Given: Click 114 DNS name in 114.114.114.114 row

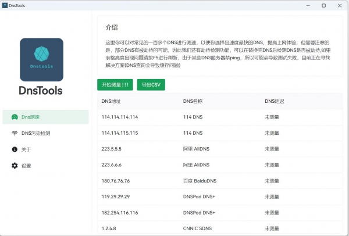Looking at the screenshot, I should point(193,117).
